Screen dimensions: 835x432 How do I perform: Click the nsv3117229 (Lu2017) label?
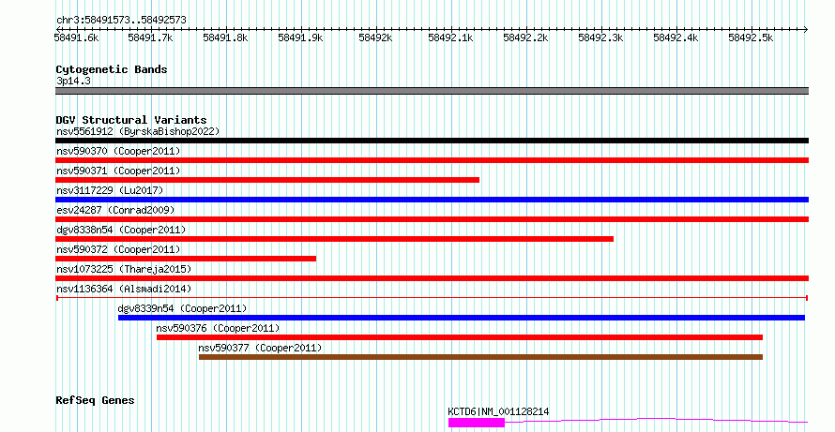pyautogui.click(x=110, y=190)
